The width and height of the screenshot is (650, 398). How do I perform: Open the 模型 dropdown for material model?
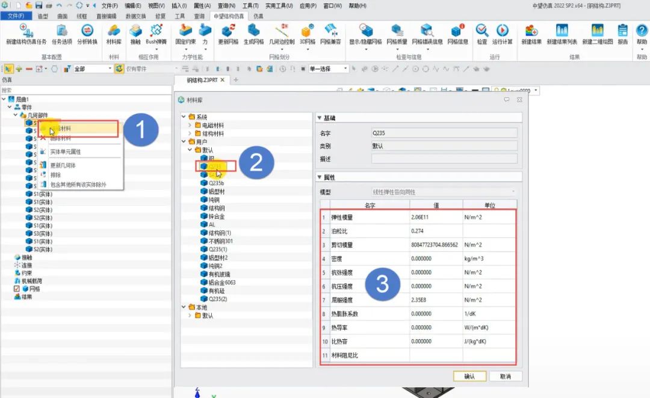tap(443, 192)
